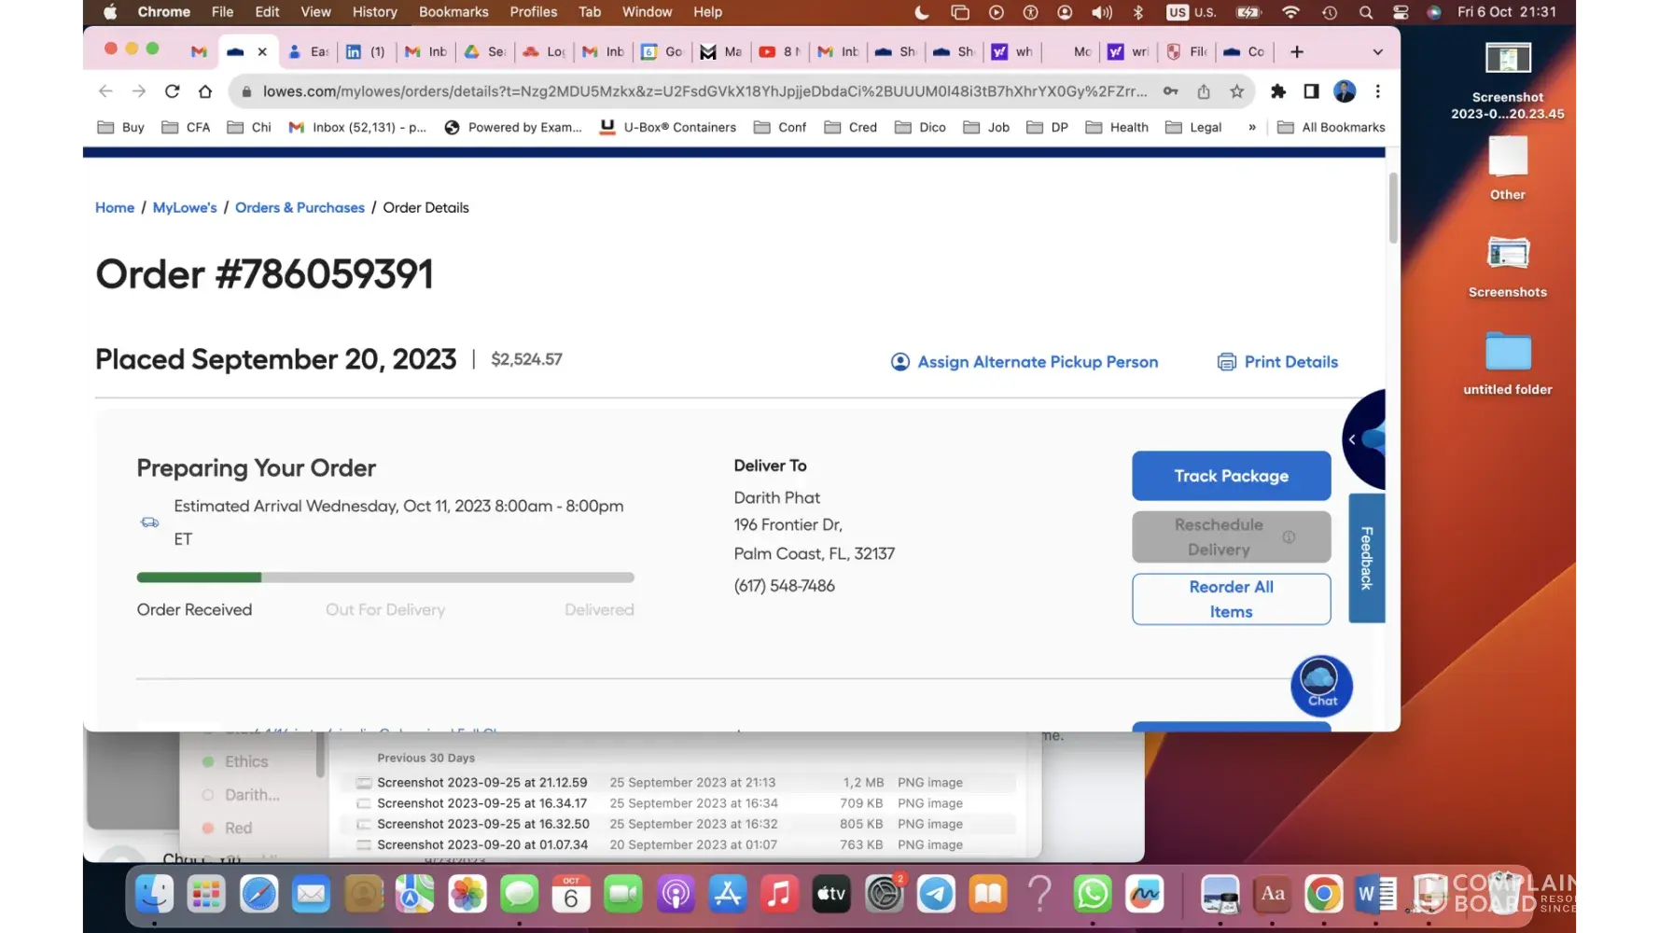Open Telegram from the Dock
Screen dimensions: 1659x933
936,894
